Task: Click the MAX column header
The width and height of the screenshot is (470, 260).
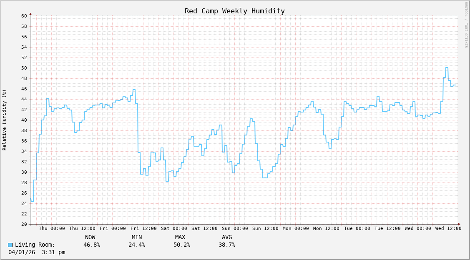Action: [x=180, y=237]
